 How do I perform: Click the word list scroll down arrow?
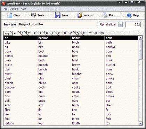click(140, 123)
